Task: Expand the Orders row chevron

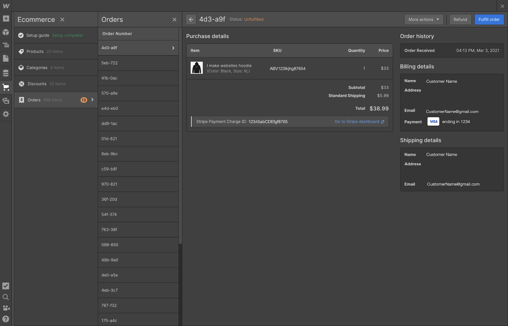Action: click(92, 100)
